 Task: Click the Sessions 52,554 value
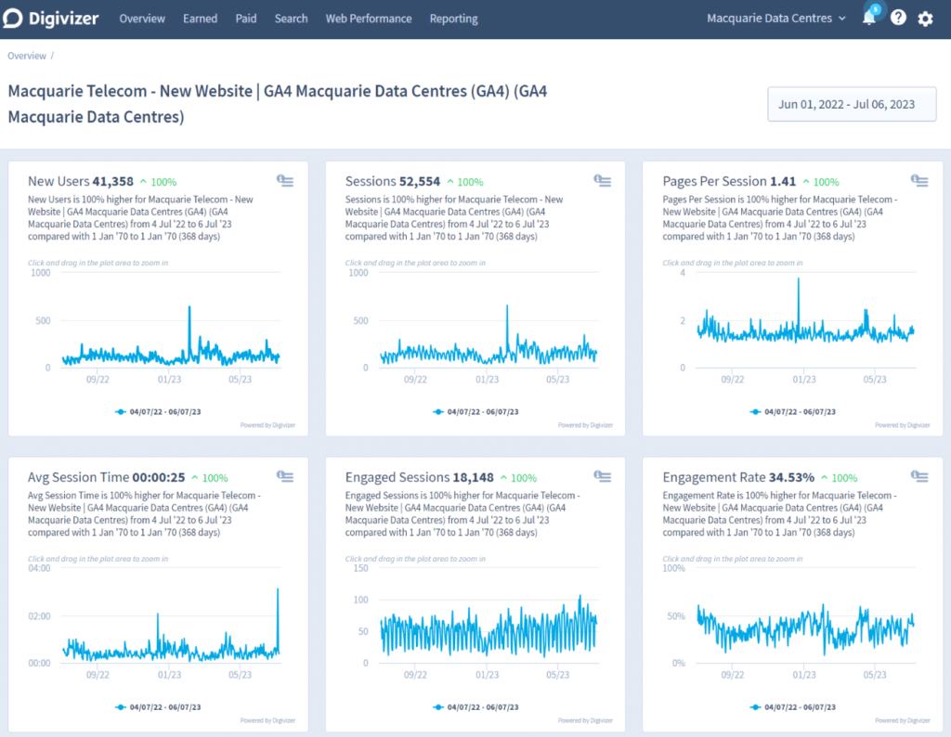pos(420,181)
